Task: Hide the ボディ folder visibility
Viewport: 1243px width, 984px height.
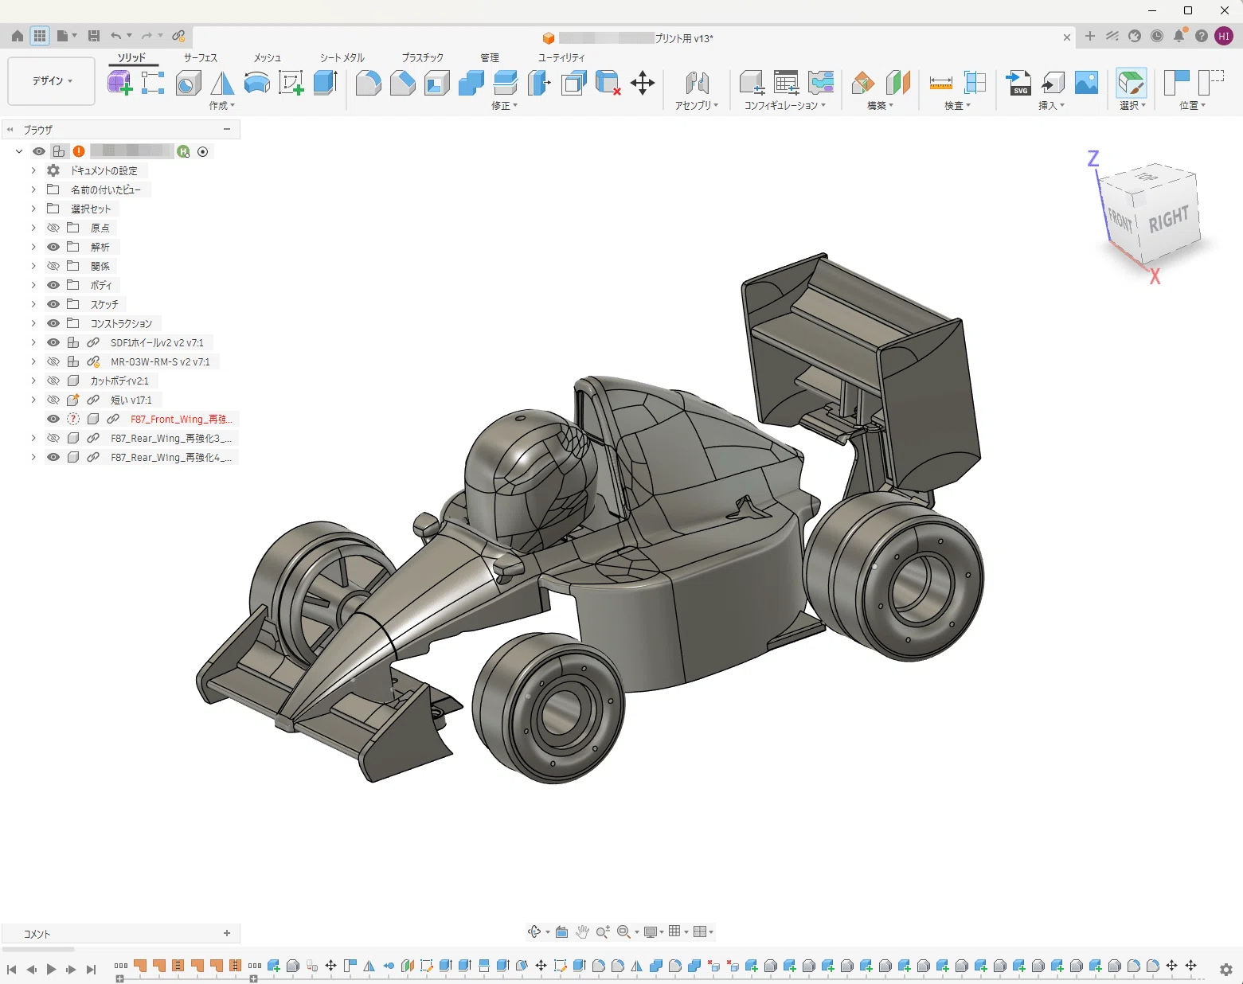Action: [53, 285]
